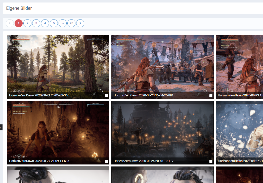
Task: Open page 4 of the gallery
Action: point(45,23)
